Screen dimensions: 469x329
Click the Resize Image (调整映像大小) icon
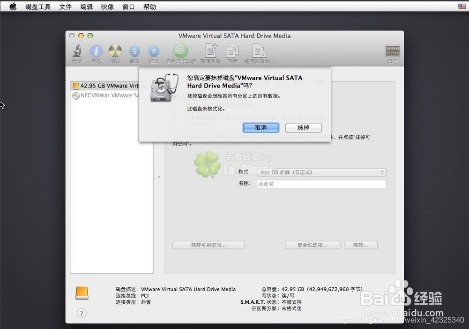point(259,51)
